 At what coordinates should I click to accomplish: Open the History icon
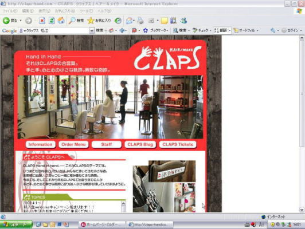point(118,21)
